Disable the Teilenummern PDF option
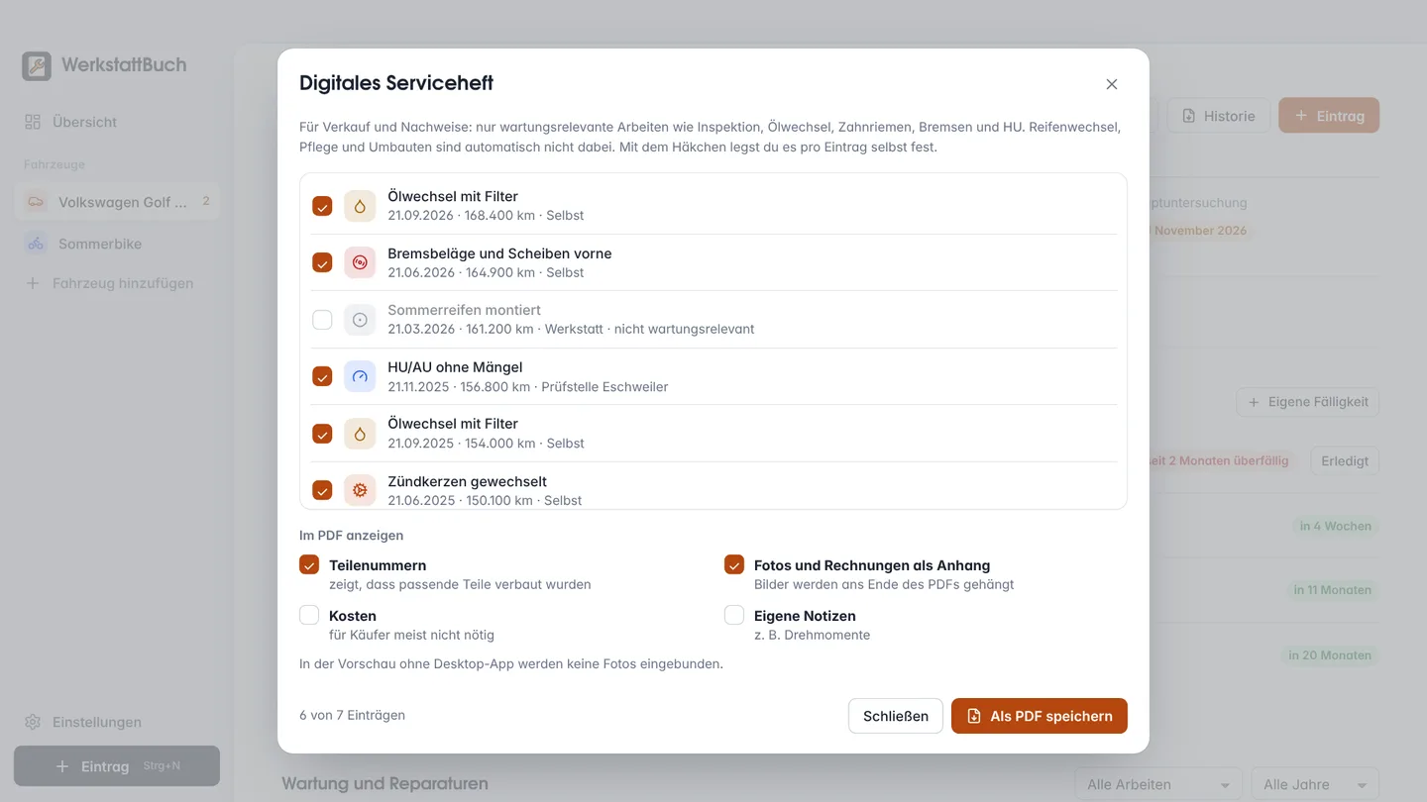The image size is (1427, 802). [309, 564]
